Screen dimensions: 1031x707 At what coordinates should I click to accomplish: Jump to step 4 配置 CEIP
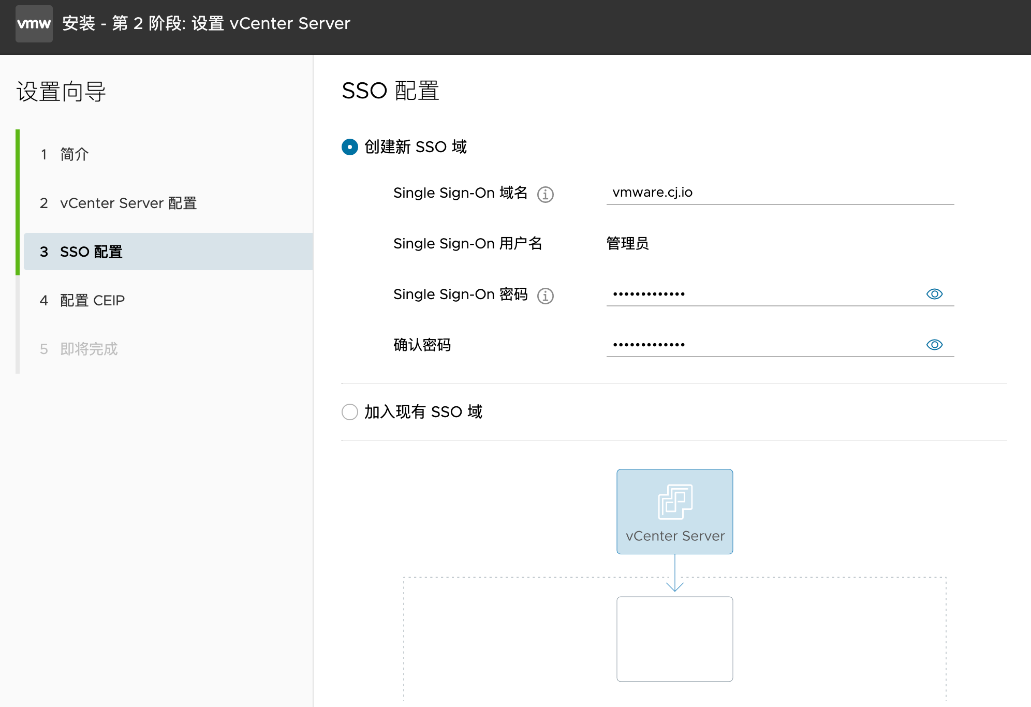92,300
